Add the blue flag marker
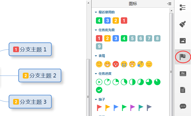The height and width of the screenshot is (116, 191). [x=116, y=108]
